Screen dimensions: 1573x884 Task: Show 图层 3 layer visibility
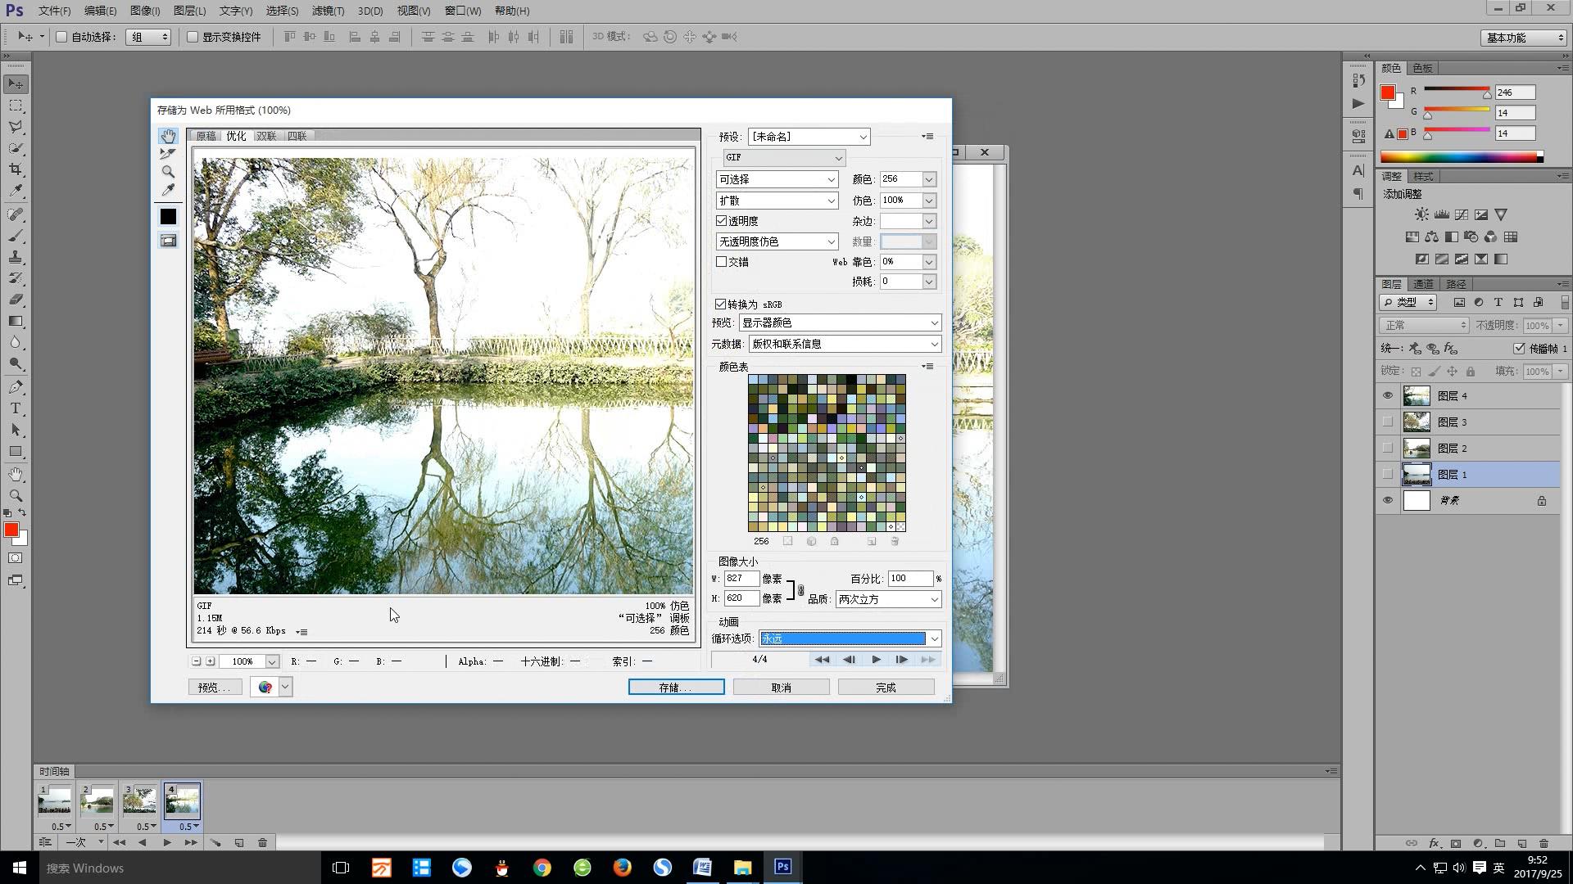1387,422
